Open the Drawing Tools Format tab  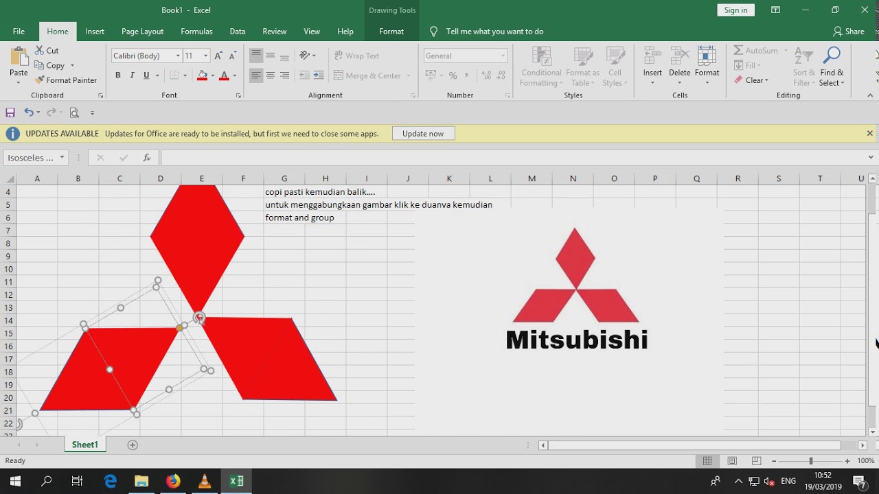point(391,32)
